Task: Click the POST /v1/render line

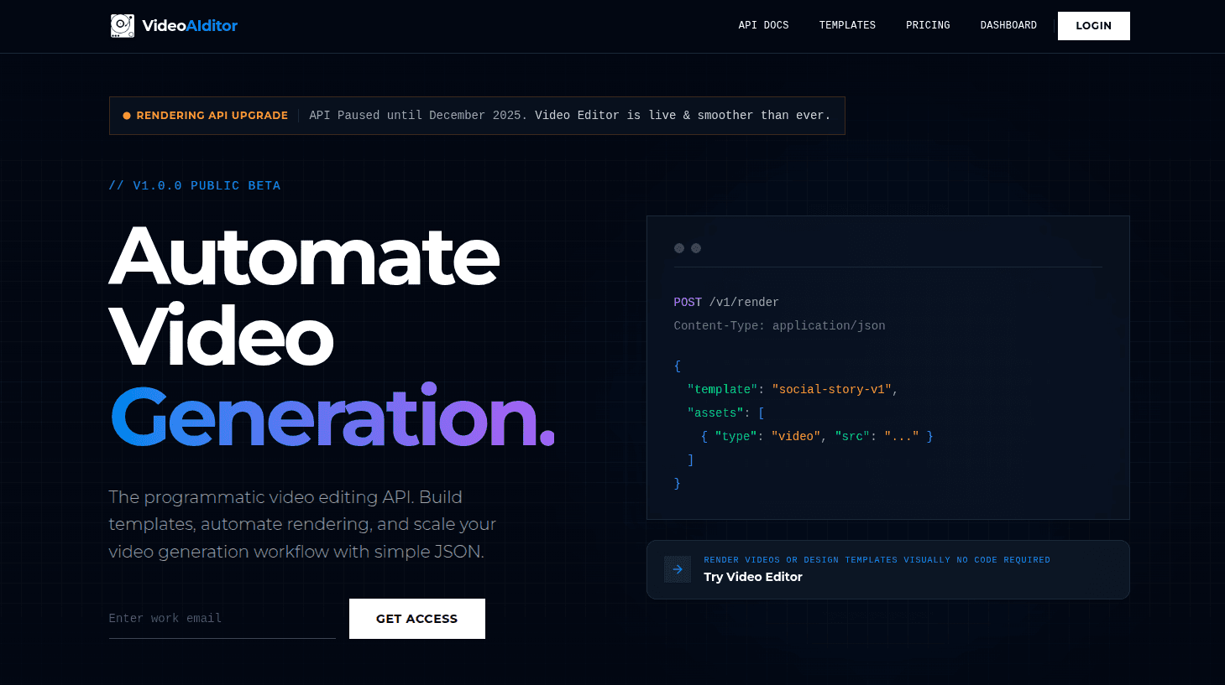Action: [726, 302]
